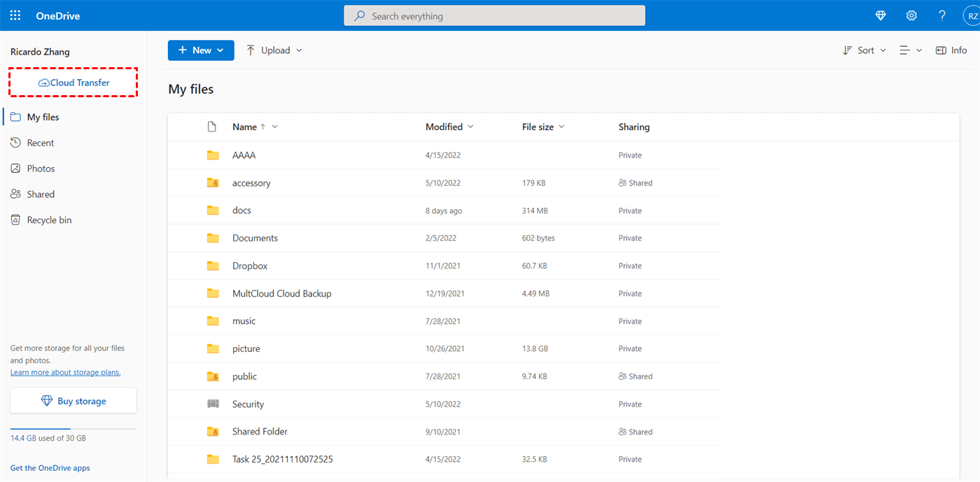The image size is (980, 482).
Task: Open OneDrive settings gear
Action: (911, 15)
